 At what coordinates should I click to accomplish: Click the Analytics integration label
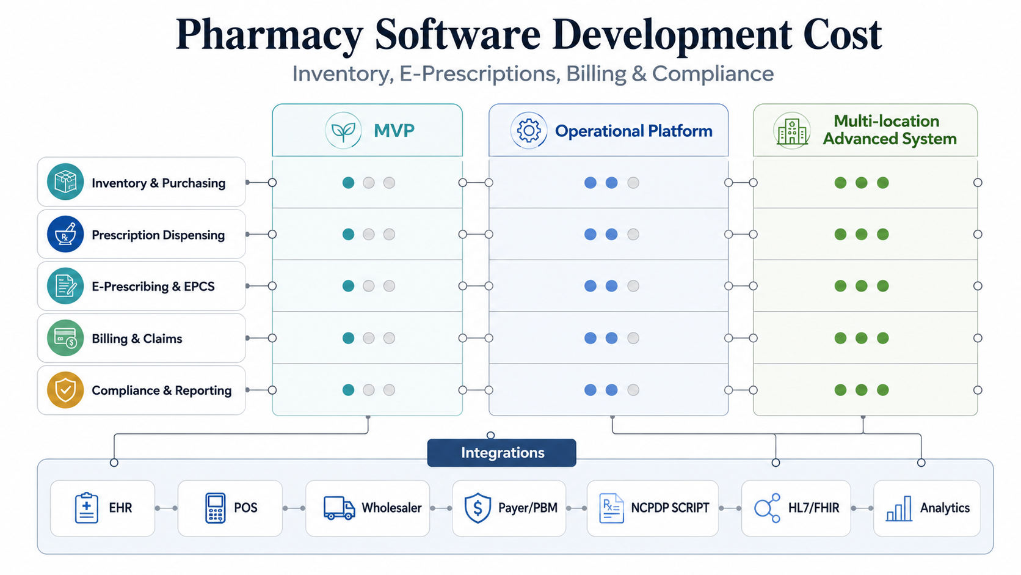pyautogui.click(x=945, y=508)
